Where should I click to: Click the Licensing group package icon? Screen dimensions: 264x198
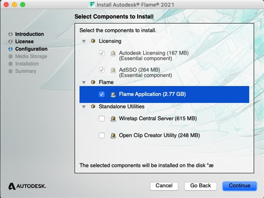tap(92, 41)
